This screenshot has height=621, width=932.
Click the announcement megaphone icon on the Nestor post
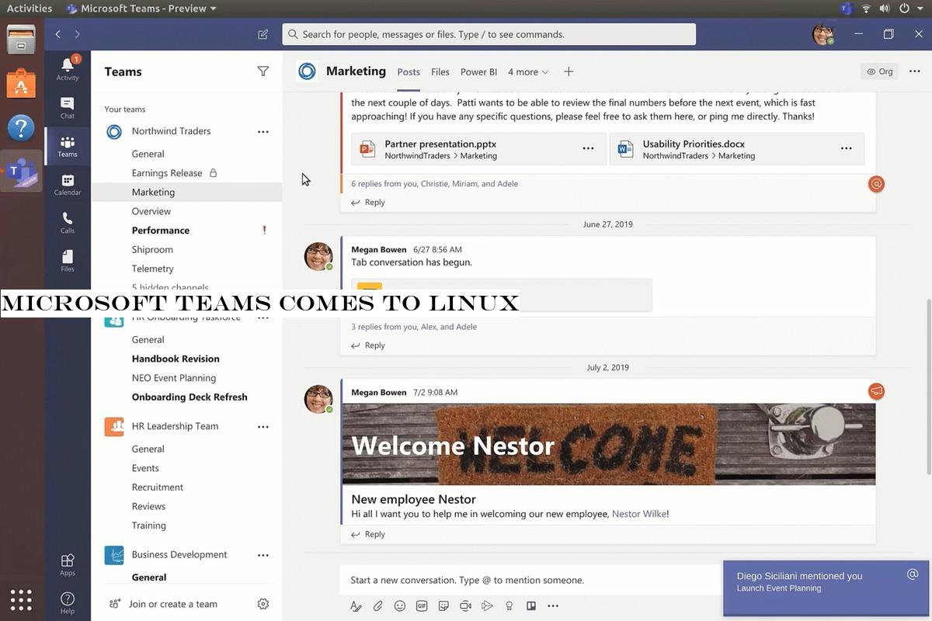(x=876, y=391)
